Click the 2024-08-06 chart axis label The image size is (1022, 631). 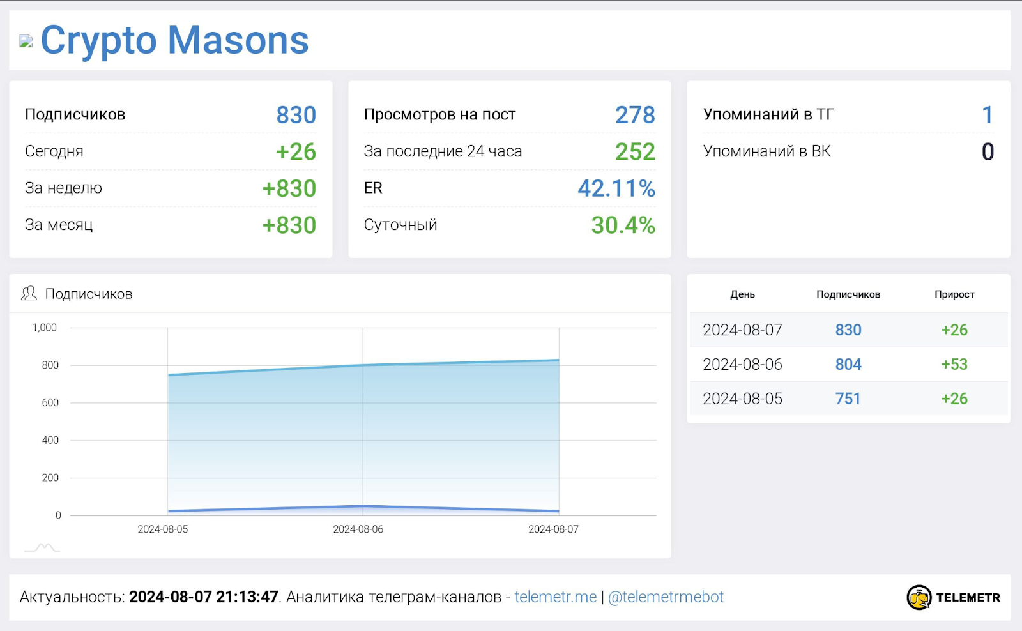(x=358, y=529)
